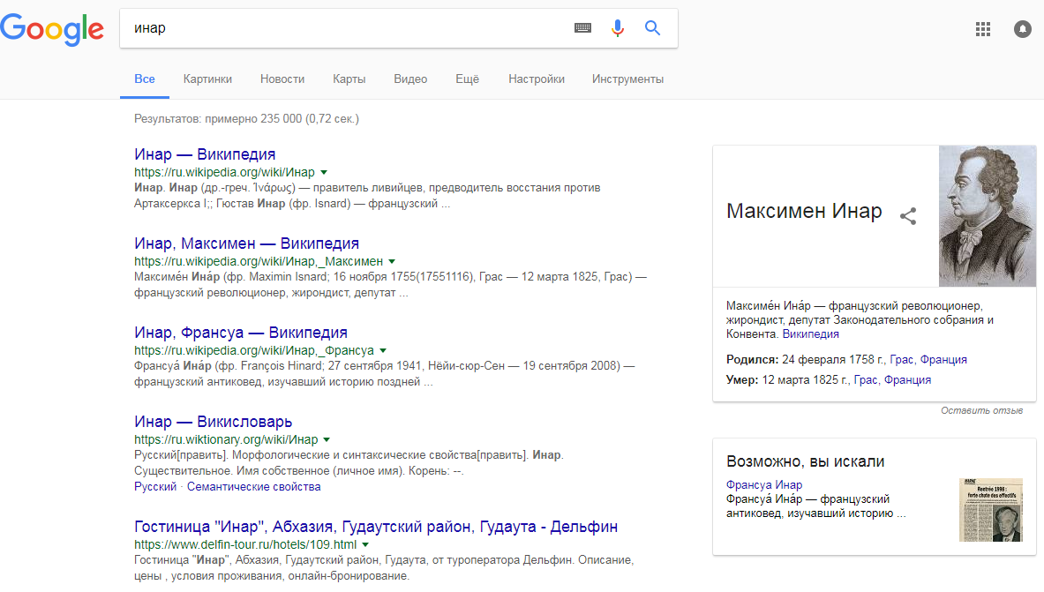Open the Инструменты search tools

[x=627, y=79]
